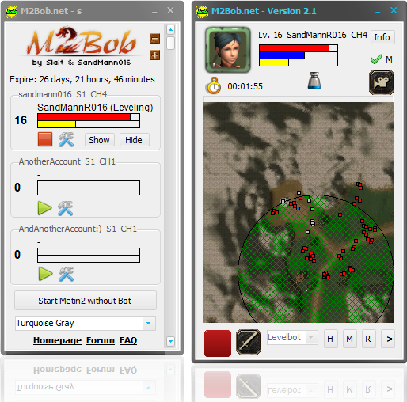
Task: Open settings tools for sandmann016 account
Action: (x=66, y=139)
